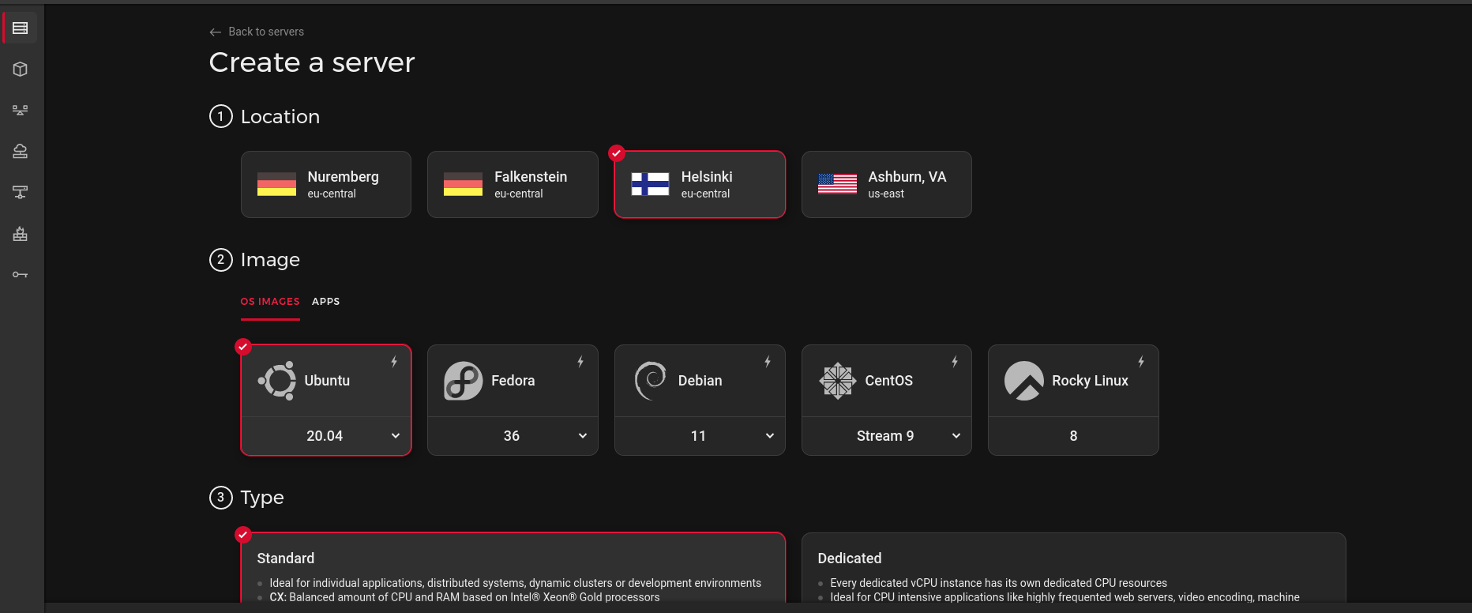This screenshot has width=1472, height=613.
Task: Choose the Rocky Linux image name
Action: [1090, 381]
